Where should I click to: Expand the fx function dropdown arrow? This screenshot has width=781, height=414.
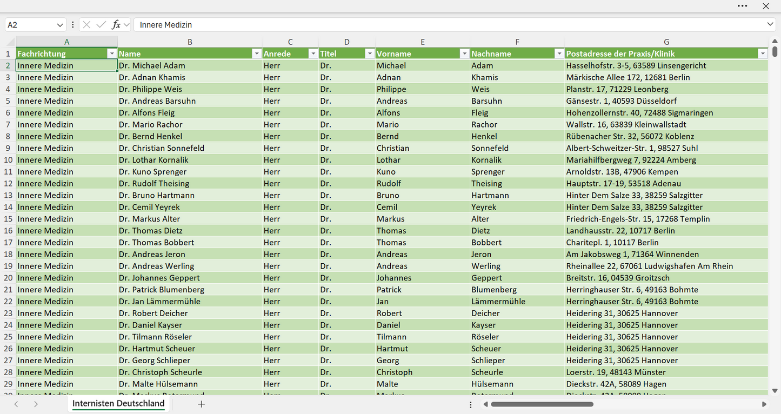pos(126,25)
